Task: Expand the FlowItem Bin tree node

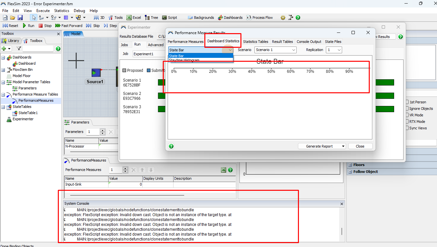Action: pos(3,70)
